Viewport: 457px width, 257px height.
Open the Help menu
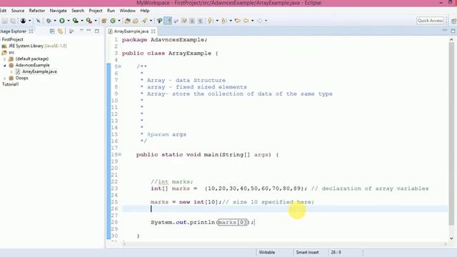pos(145,11)
